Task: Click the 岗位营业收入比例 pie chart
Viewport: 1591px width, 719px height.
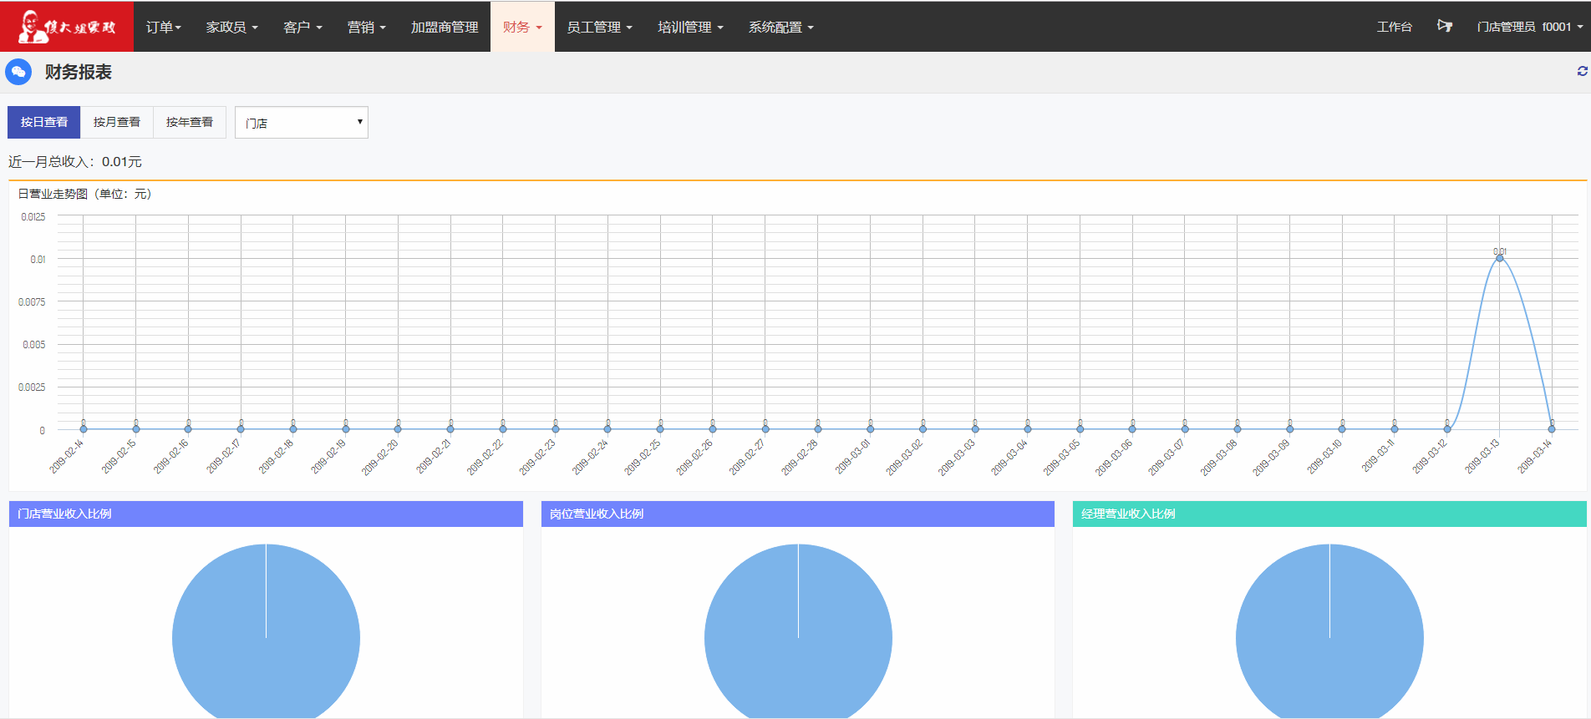Action: point(798,631)
